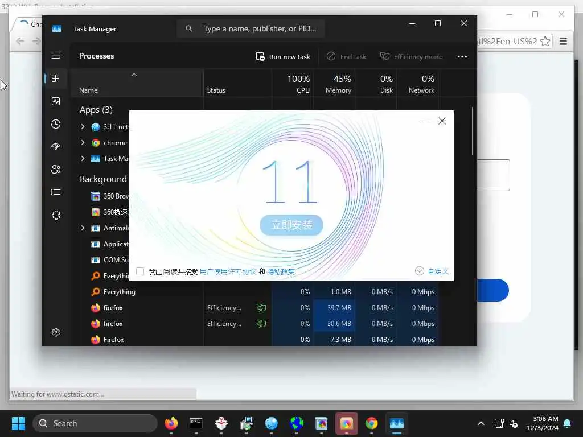Open the 360极速 browser taskbar icon

(346, 423)
